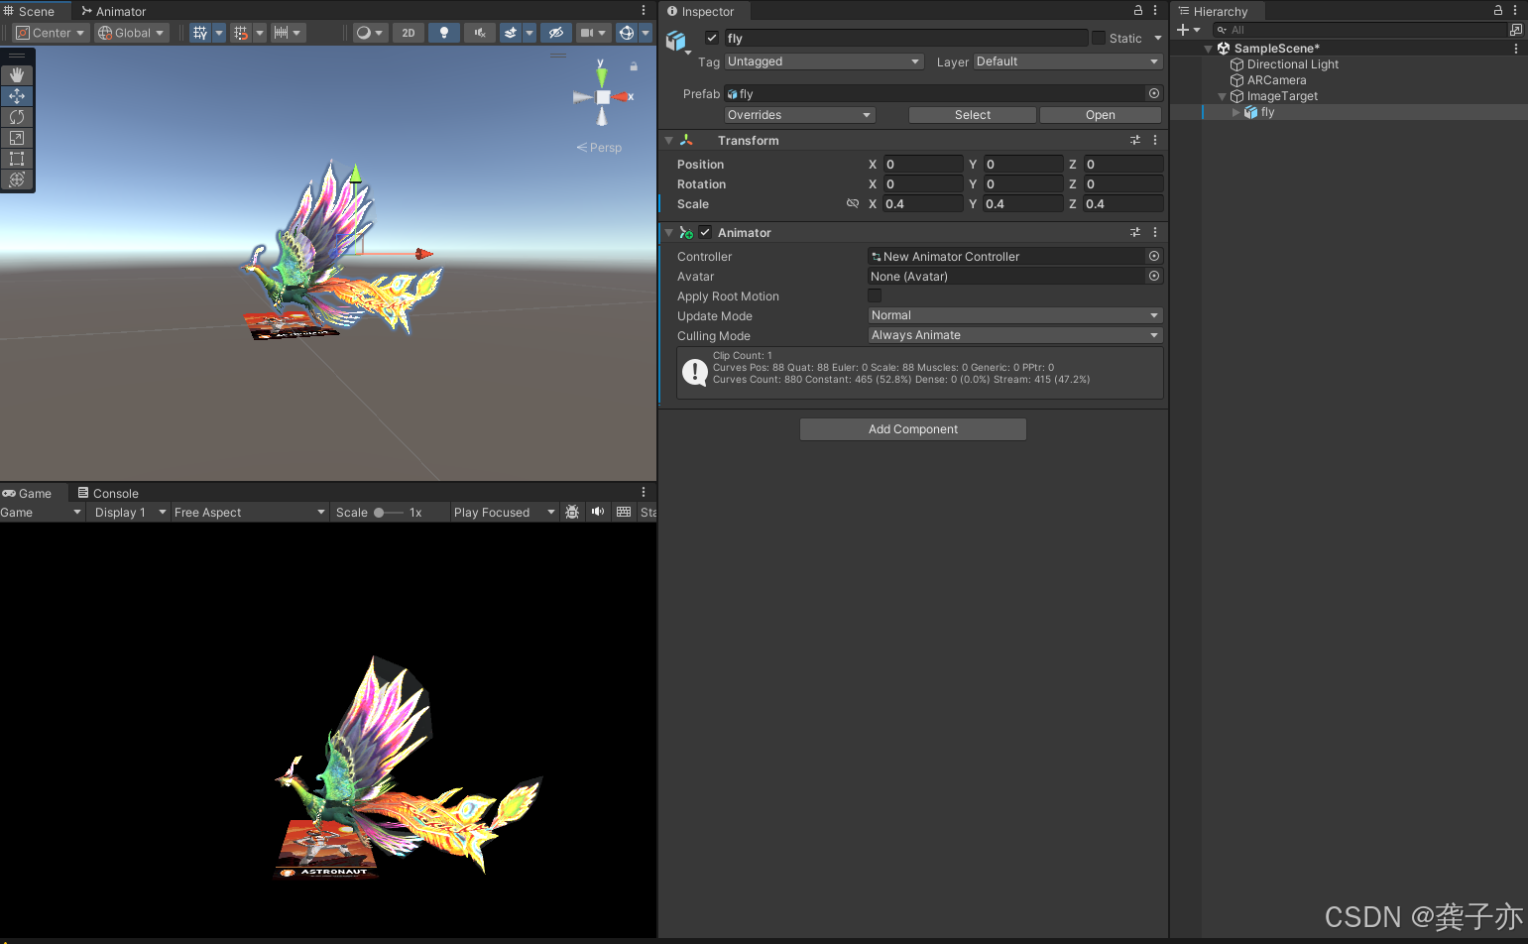Open Animator component presets icon

(1135, 233)
